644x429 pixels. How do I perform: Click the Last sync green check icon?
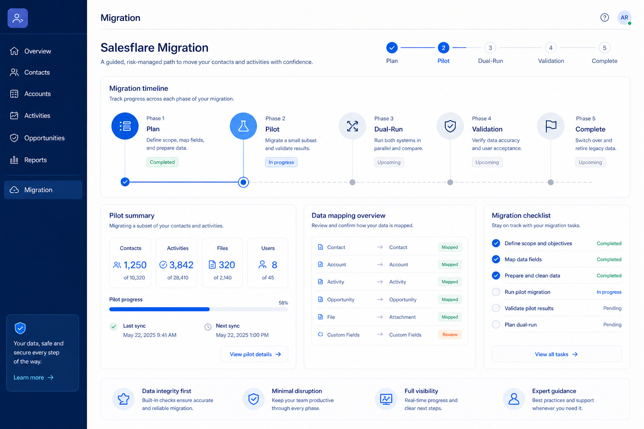coord(114,326)
